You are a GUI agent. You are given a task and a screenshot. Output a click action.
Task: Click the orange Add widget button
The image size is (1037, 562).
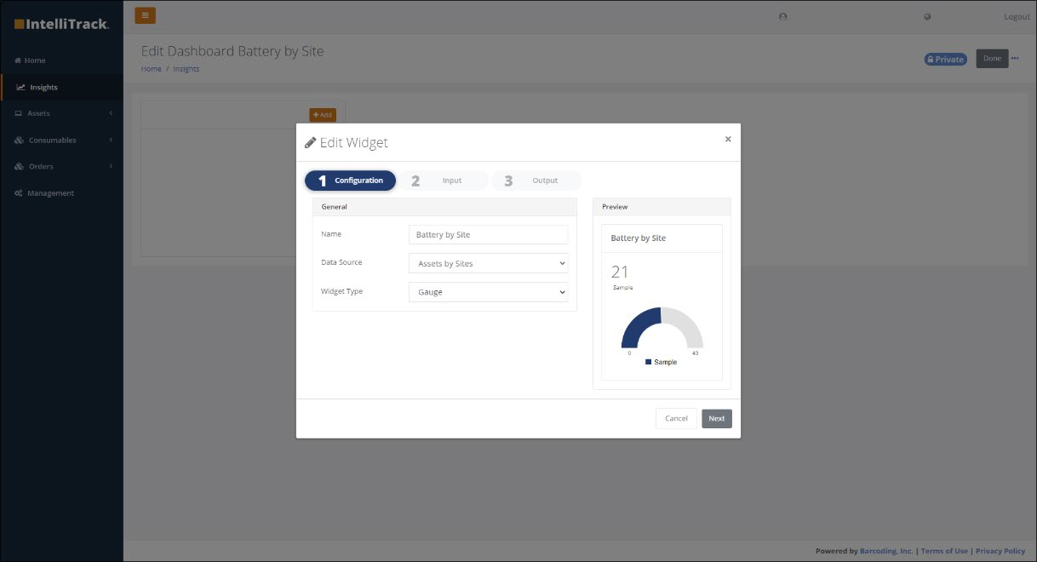point(323,114)
